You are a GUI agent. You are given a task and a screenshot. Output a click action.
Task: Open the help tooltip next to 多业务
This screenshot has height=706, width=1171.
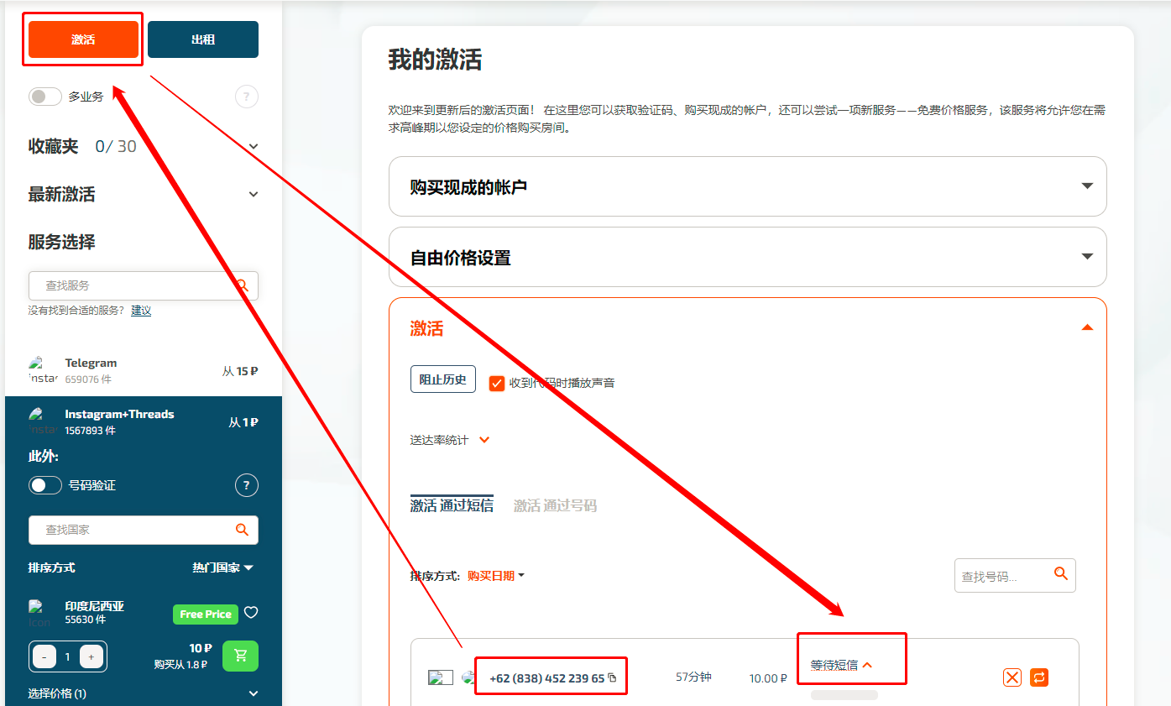246,97
